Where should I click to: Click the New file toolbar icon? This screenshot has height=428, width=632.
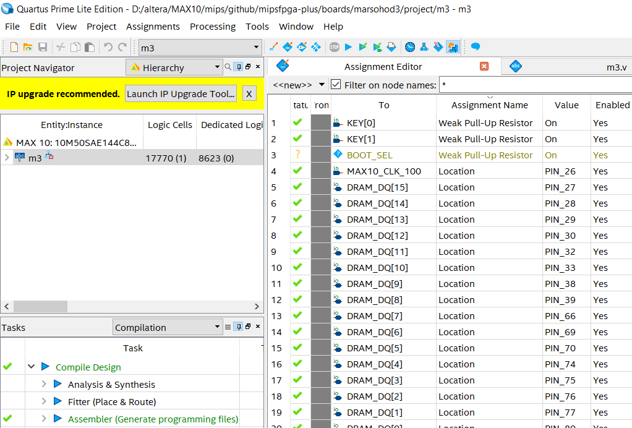click(x=14, y=47)
